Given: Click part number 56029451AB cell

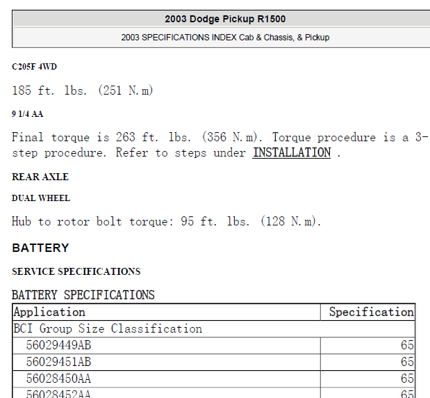Looking at the screenshot, I should point(167,362).
